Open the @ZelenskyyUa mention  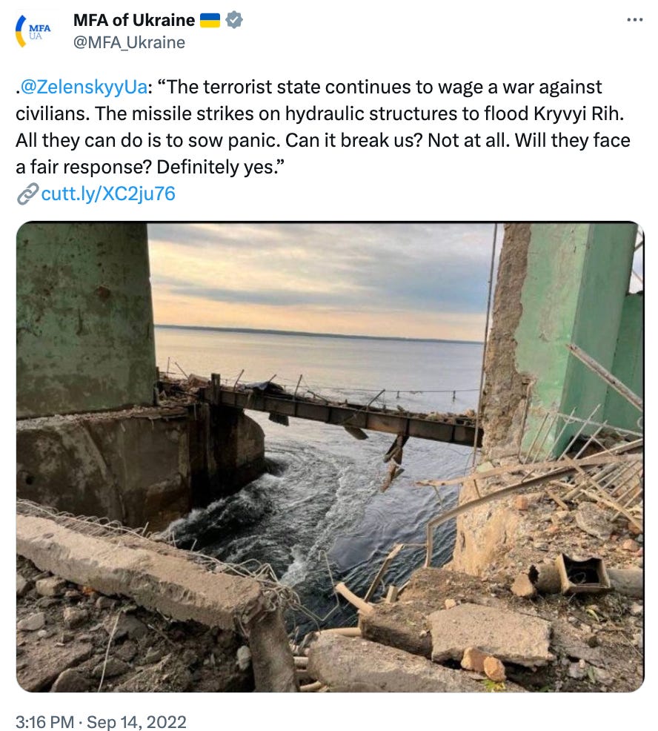(x=84, y=87)
